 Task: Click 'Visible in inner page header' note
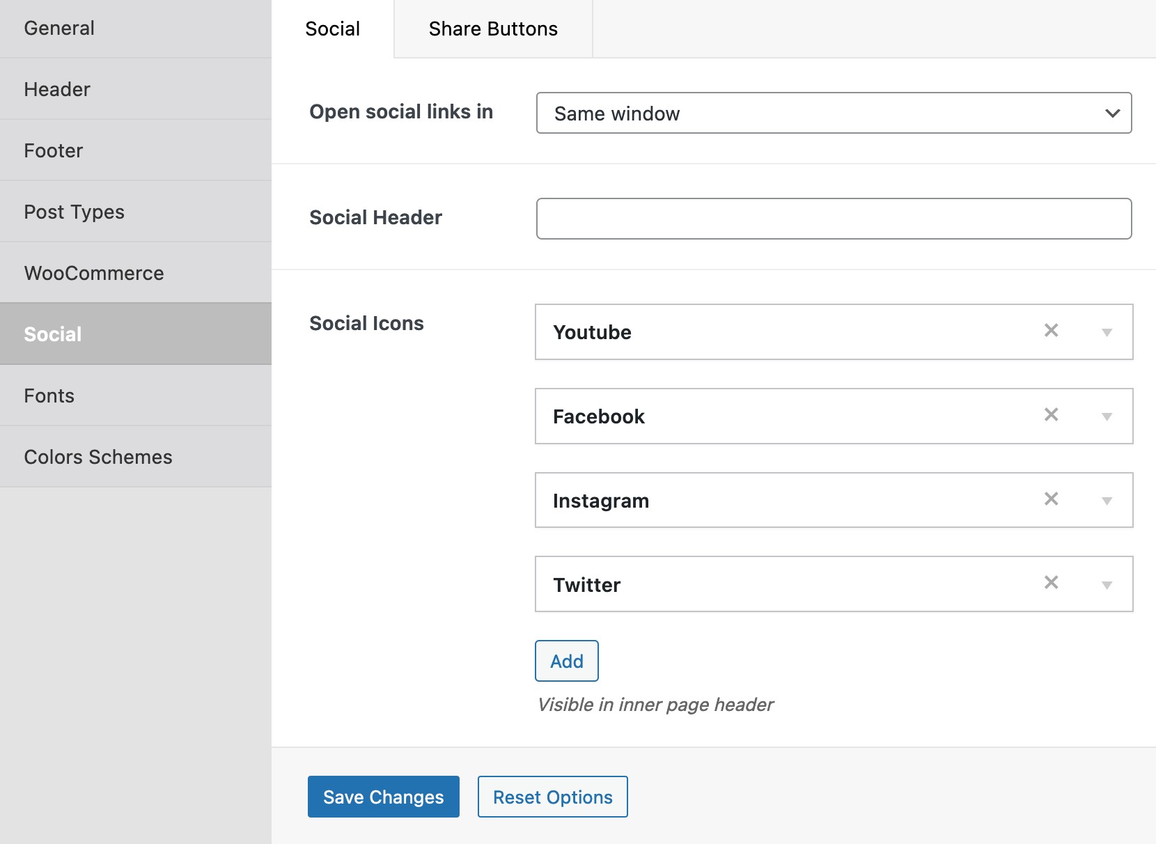(x=655, y=705)
